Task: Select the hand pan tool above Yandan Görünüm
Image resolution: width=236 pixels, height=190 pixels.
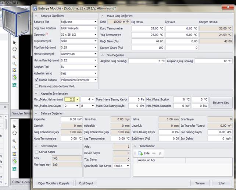Action: coord(15,49)
